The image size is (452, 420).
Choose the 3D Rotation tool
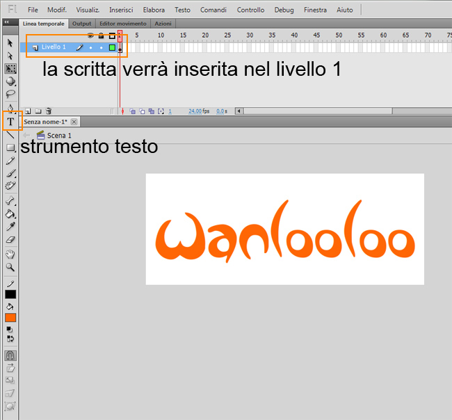coord(10,81)
